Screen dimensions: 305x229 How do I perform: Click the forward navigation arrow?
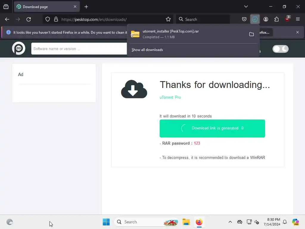[18, 19]
